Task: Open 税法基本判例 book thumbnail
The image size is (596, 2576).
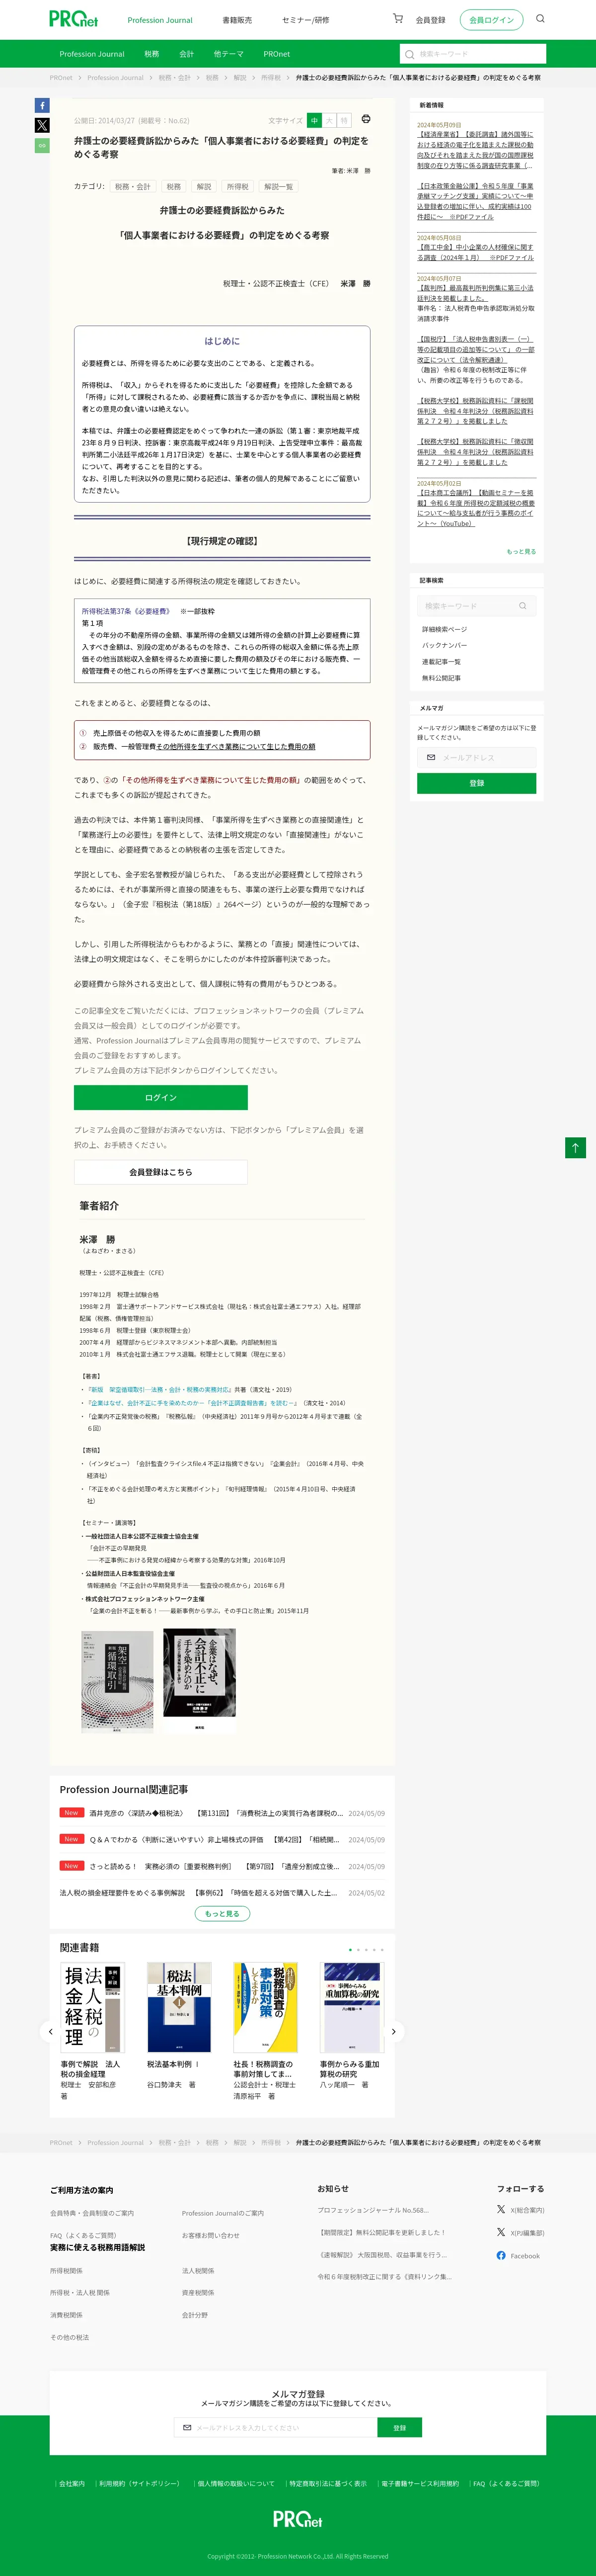Action: click(179, 2007)
